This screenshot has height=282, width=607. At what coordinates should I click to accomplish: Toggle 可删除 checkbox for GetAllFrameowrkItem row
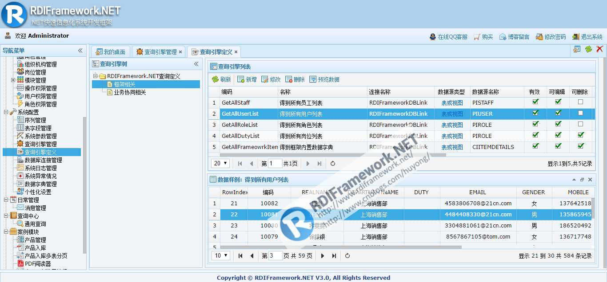[580, 146]
